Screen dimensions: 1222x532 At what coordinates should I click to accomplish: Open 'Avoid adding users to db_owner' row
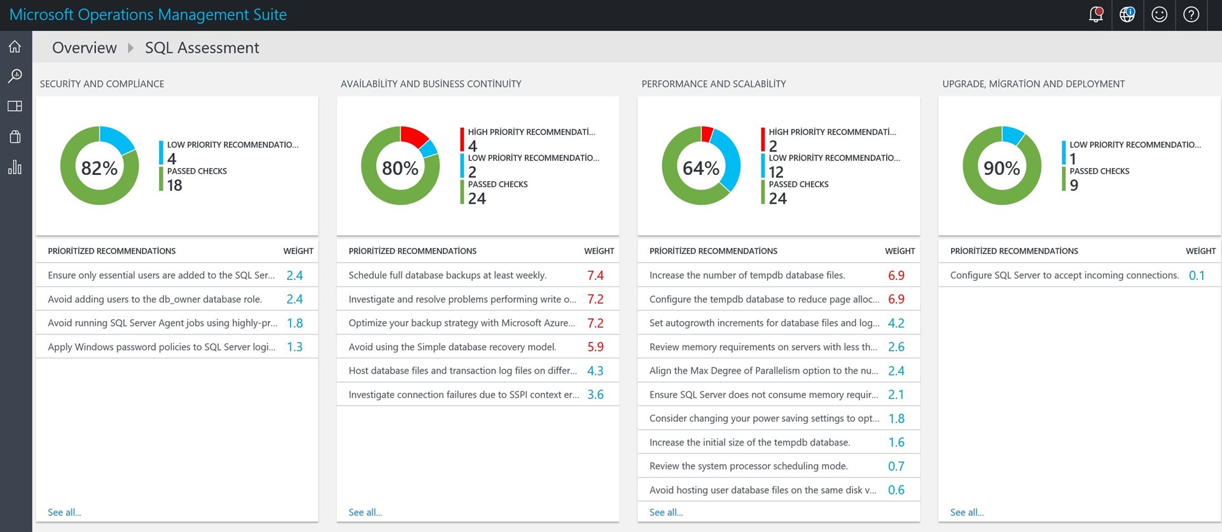pyautogui.click(x=177, y=299)
